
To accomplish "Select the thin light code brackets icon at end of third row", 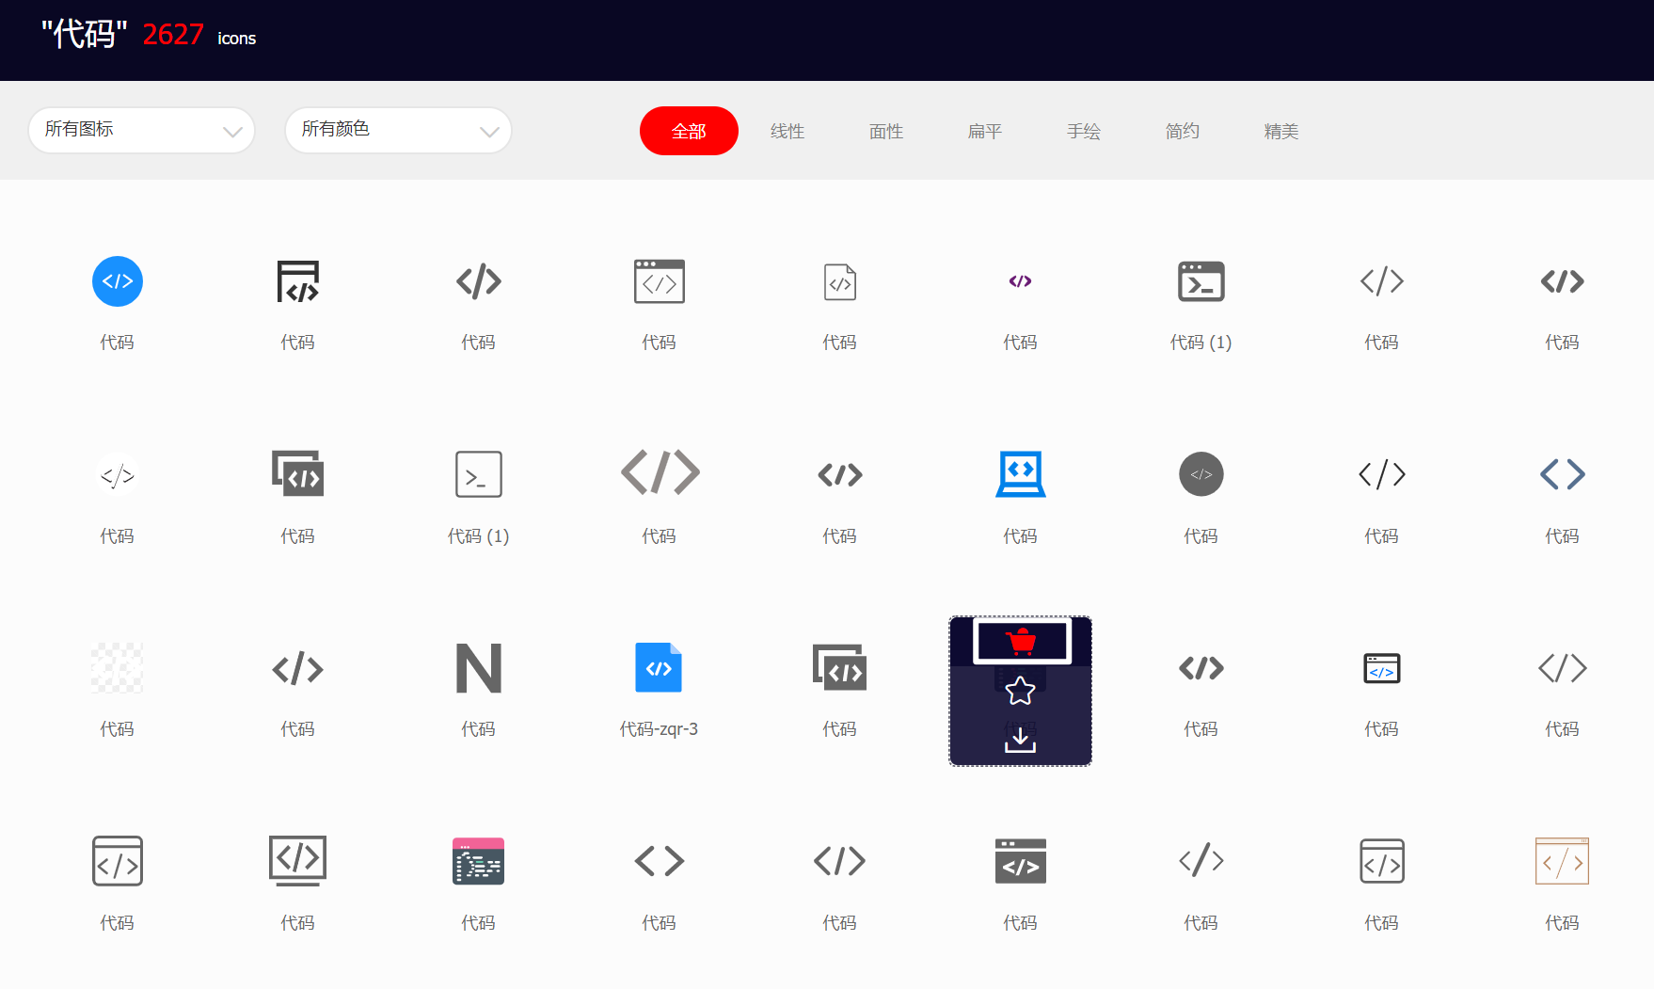I will tap(1563, 668).
